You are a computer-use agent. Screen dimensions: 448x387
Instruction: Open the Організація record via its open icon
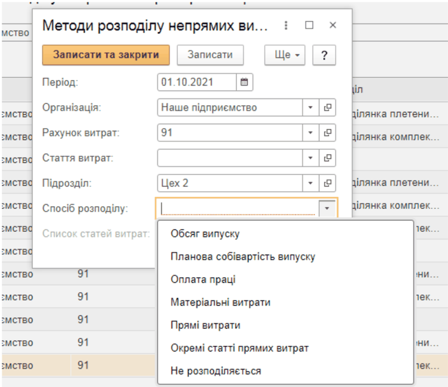click(x=328, y=108)
